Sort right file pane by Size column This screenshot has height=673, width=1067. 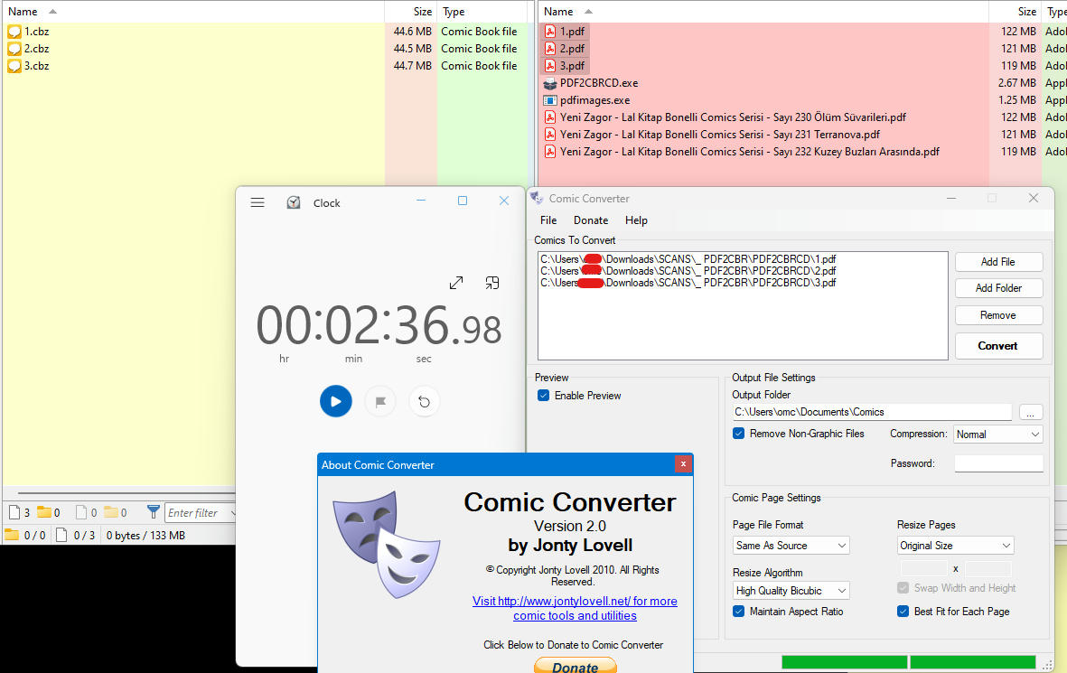coord(1015,12)
